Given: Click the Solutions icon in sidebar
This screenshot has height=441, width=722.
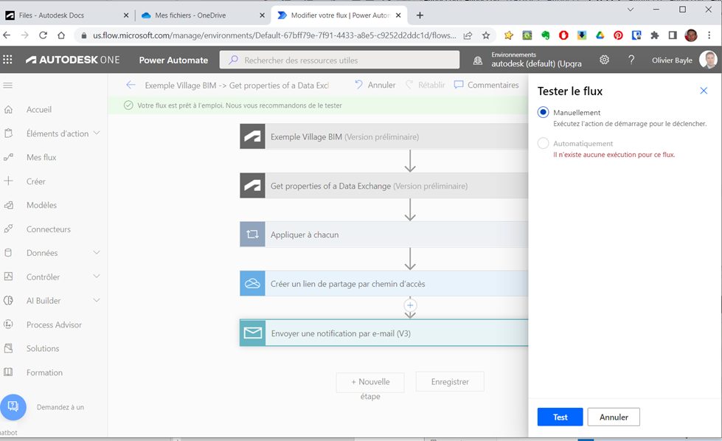Looking at the screenshot, I should coord(8,349).
